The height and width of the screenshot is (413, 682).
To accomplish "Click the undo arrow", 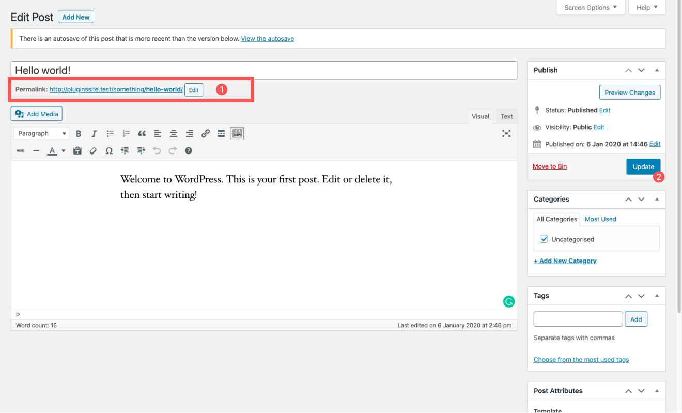I will (157, 150).
